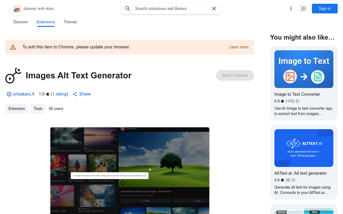Click the info icon beside the (8) rating count

(x=293, y=180)
